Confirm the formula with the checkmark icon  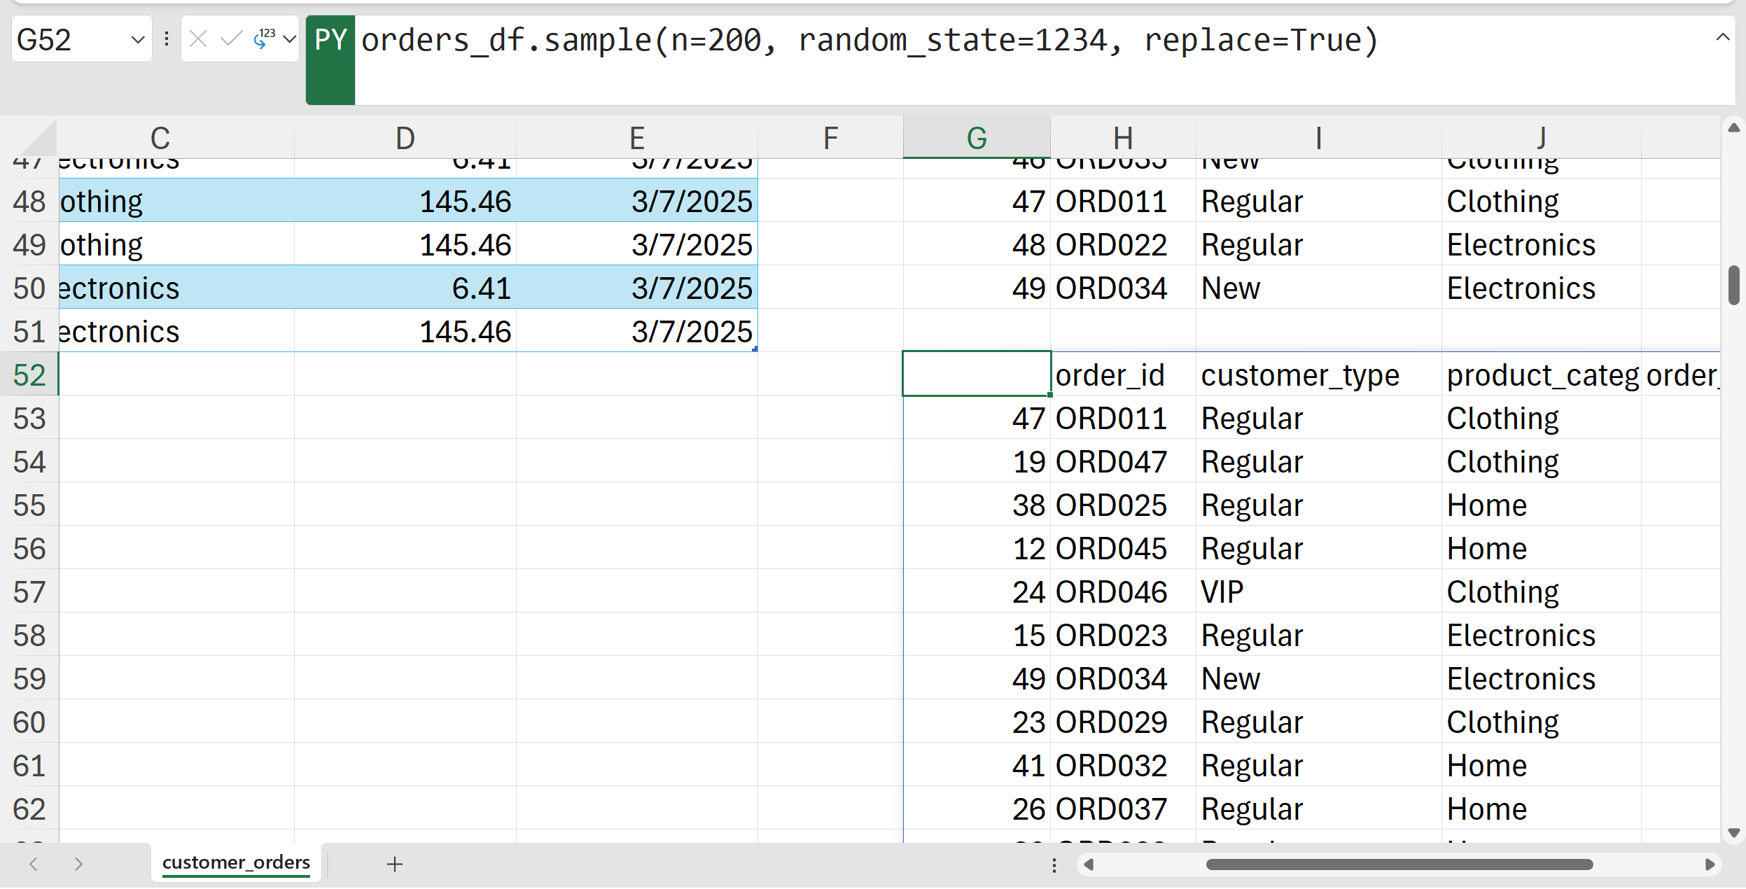230,39
